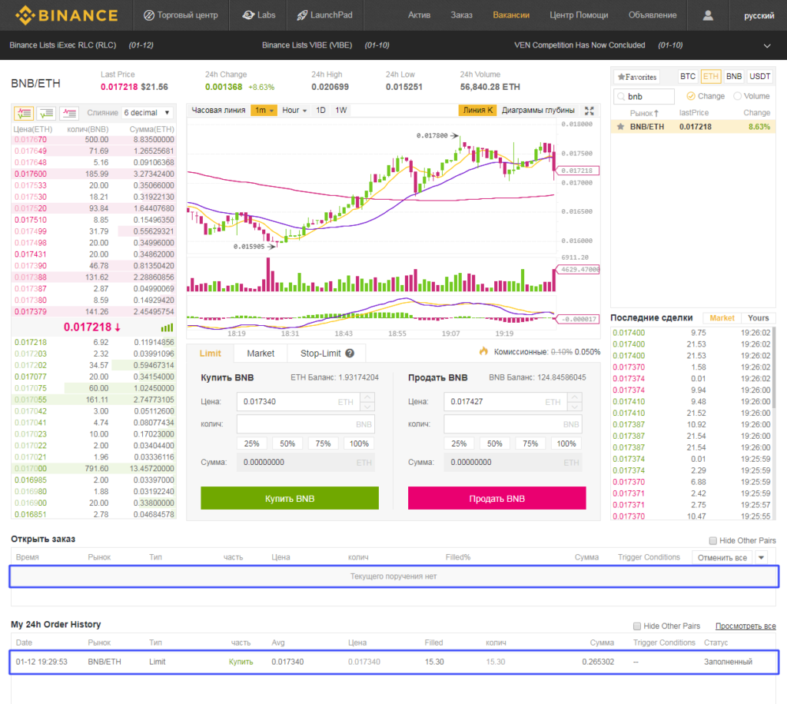Open Вакансии link

[x=511, y=15]
